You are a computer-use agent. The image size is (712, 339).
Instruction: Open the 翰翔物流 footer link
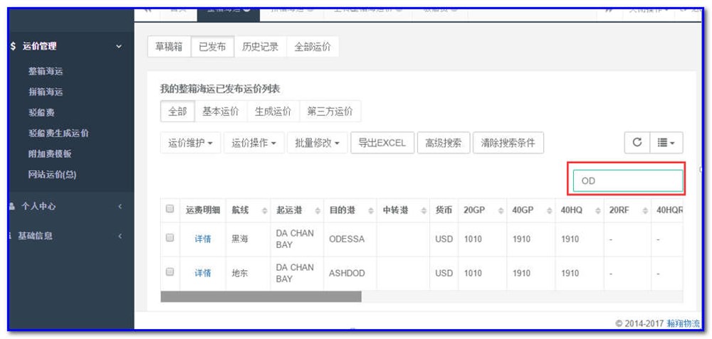click(684, 323)
